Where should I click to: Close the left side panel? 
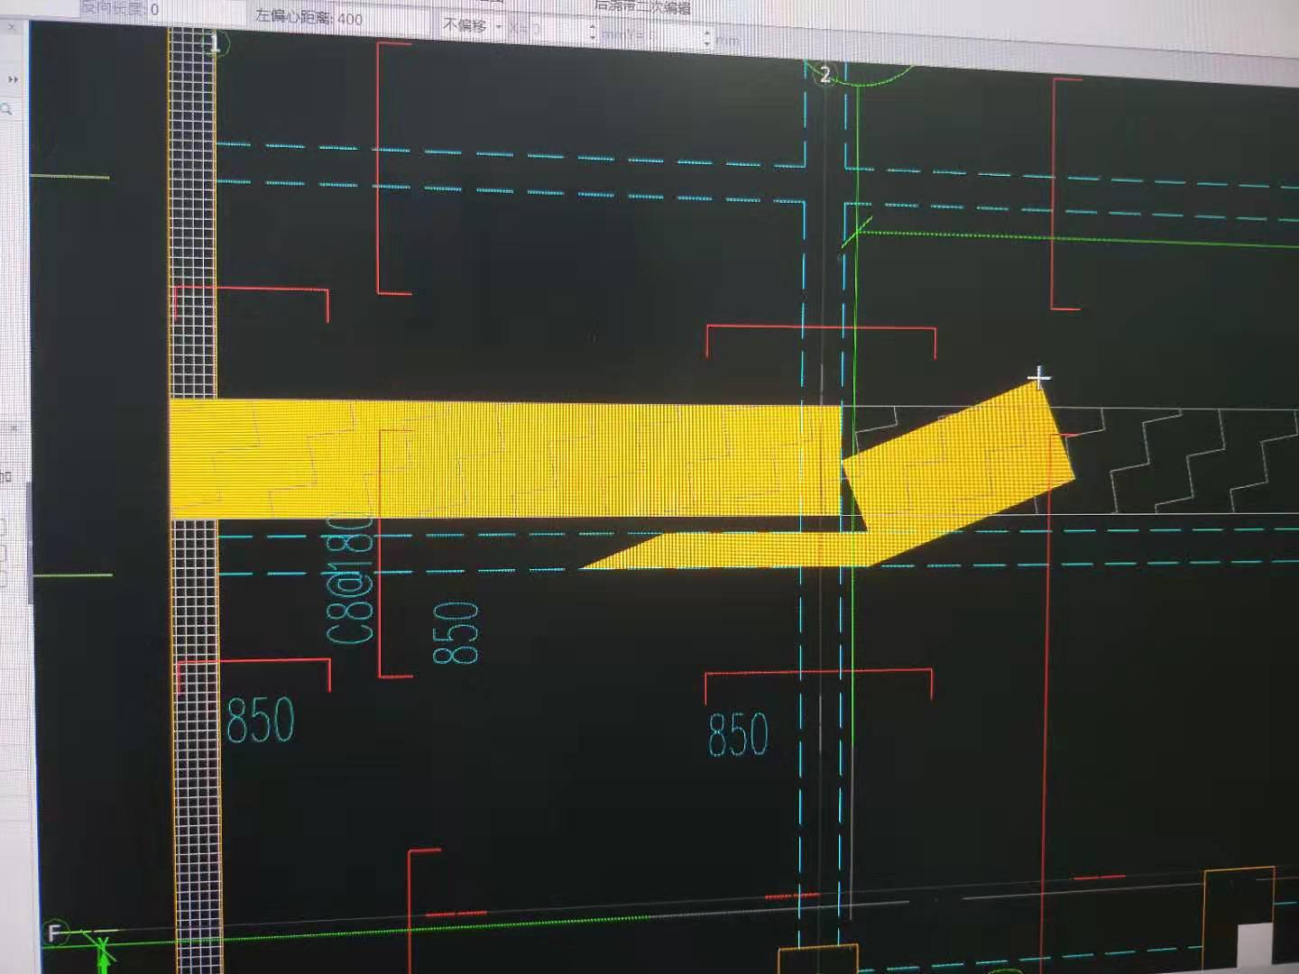click(x=11, y=28)
